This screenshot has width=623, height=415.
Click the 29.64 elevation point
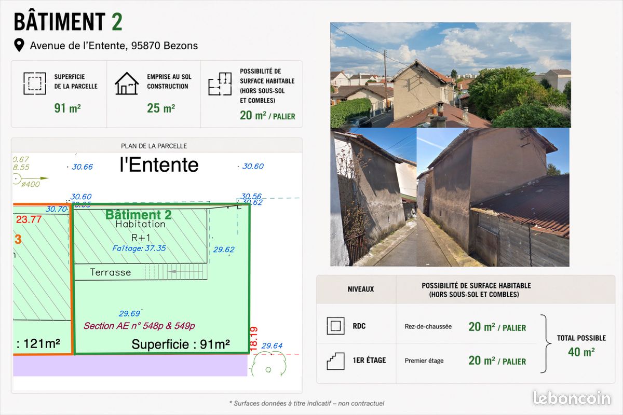(x=272, y=345)
